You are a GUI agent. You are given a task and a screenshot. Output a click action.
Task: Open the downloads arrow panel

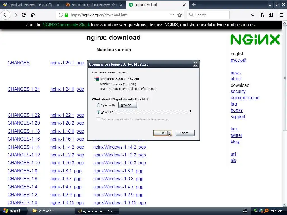253,15
